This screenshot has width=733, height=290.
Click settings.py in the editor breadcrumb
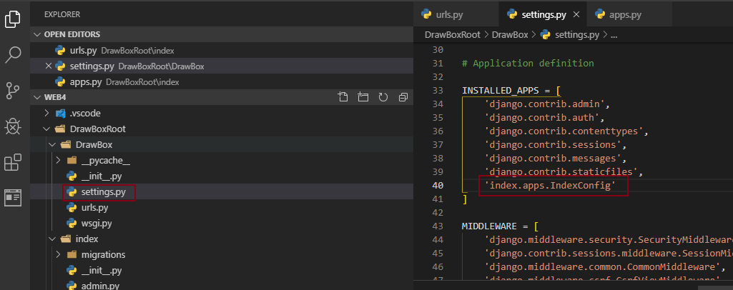(577, 34)
